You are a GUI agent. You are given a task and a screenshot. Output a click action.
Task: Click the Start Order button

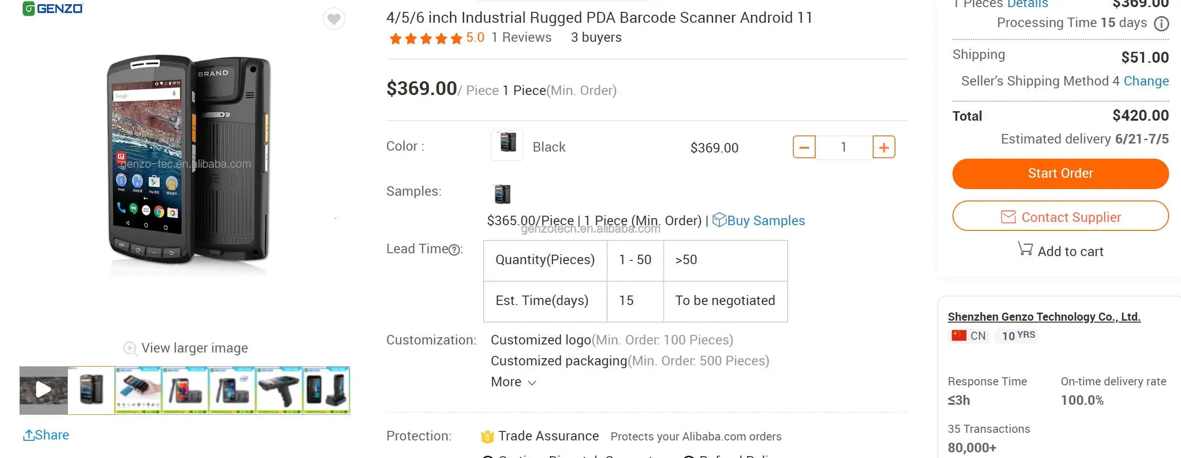(1060, 173)
